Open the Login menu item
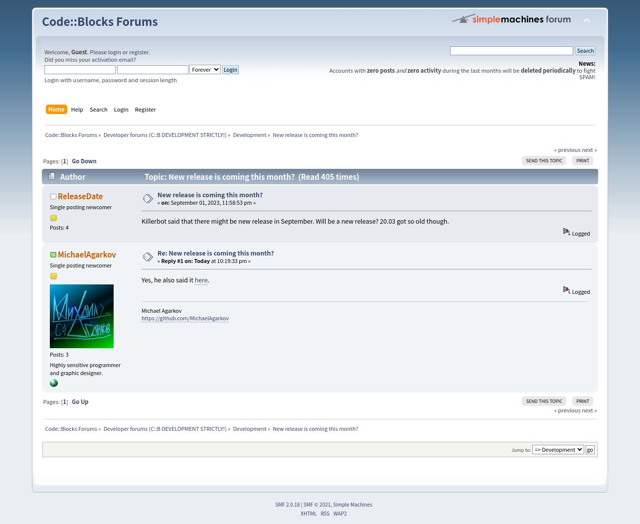Screen dimensions: 640x524 (x=121, y=110)
